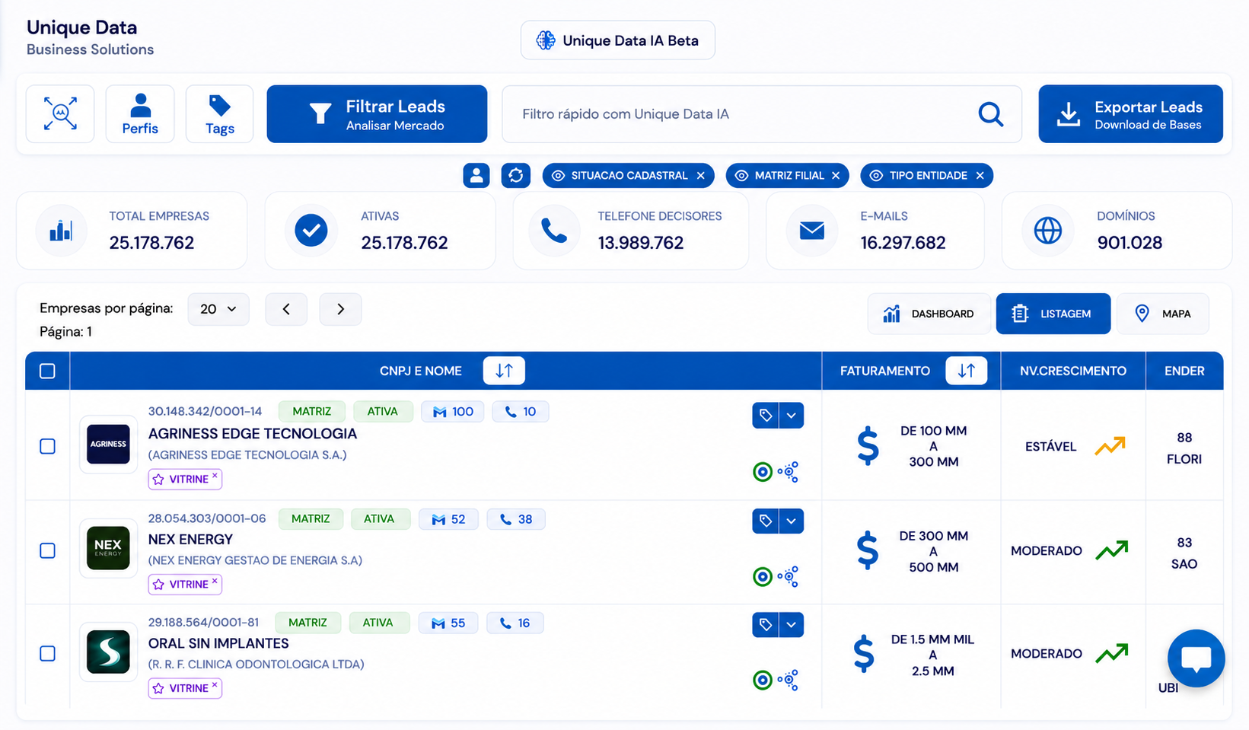
Task: Open the chat support bubble
Action: pos(1196,658)
